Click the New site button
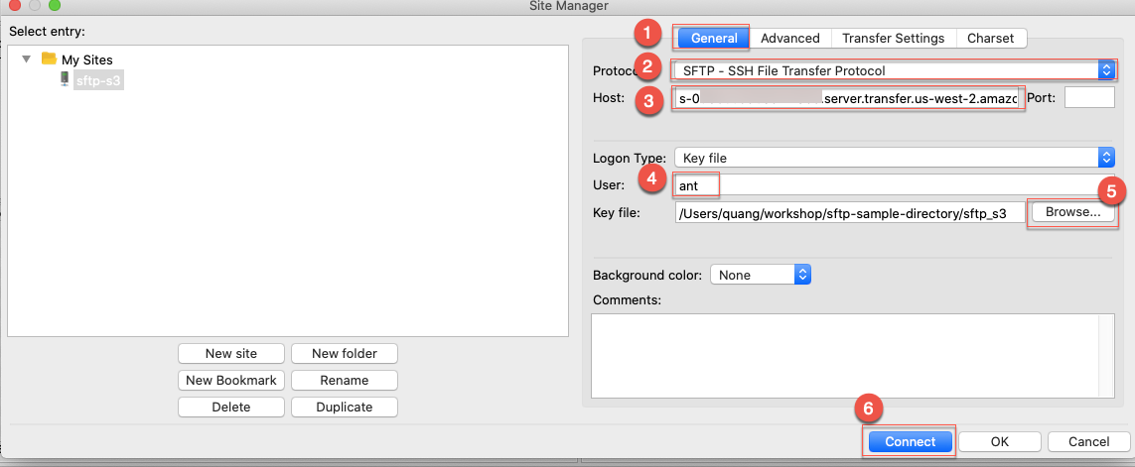1135x467 pixels. pyautogui.click(x=231, y=354)
